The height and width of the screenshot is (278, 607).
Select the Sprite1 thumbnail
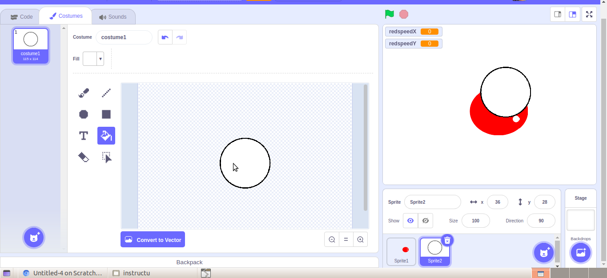pos(401,251)
